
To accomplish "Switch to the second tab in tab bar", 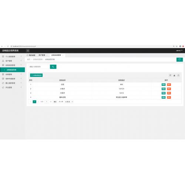I will (43, 55).
